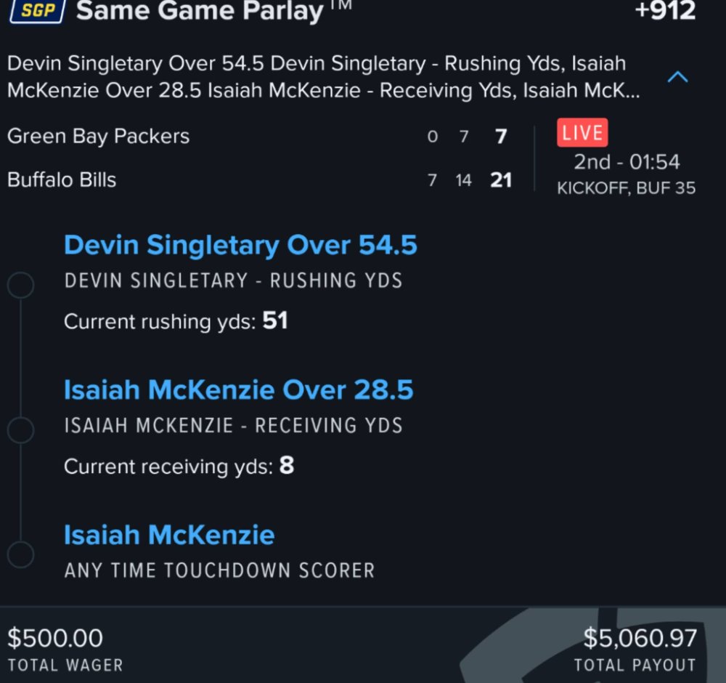
Task: Click the SGP badge icon
Action: 38,11
